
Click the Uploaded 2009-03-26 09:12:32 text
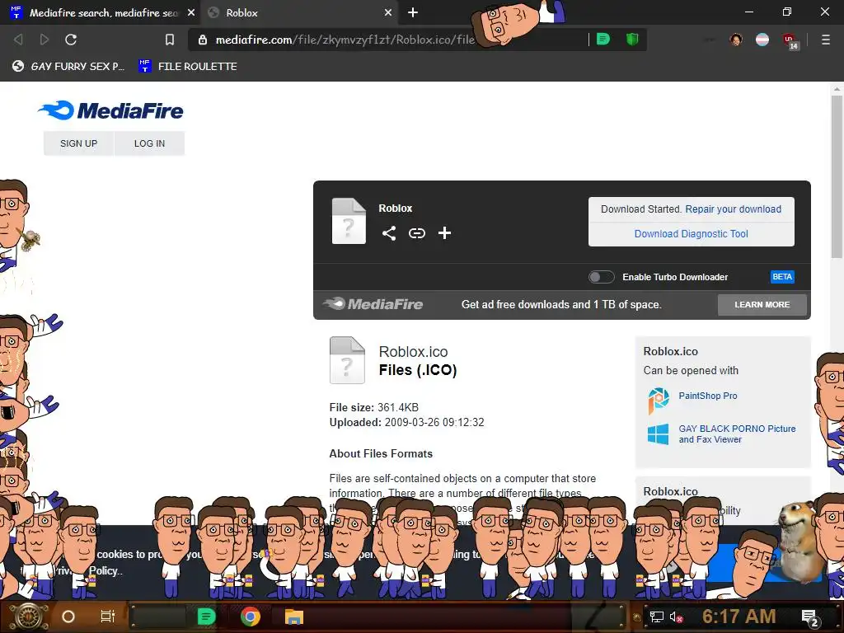click(x=407, y=423)
